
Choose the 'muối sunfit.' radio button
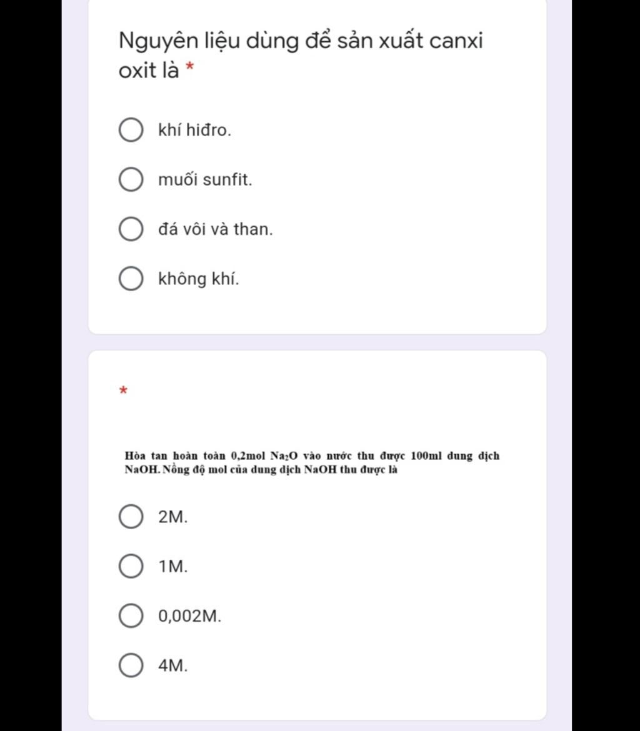[131, 179]
